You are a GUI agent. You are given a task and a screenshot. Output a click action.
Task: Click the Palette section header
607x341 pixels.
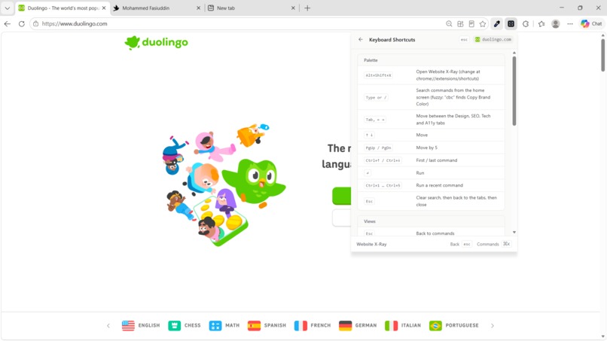(431, 60)
